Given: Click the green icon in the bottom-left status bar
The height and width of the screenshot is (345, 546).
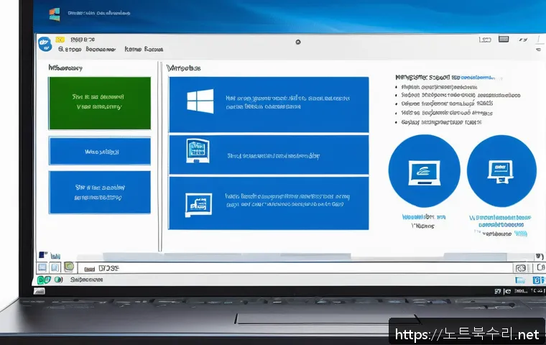Looking at the screenshot, I should click(43, 280).
